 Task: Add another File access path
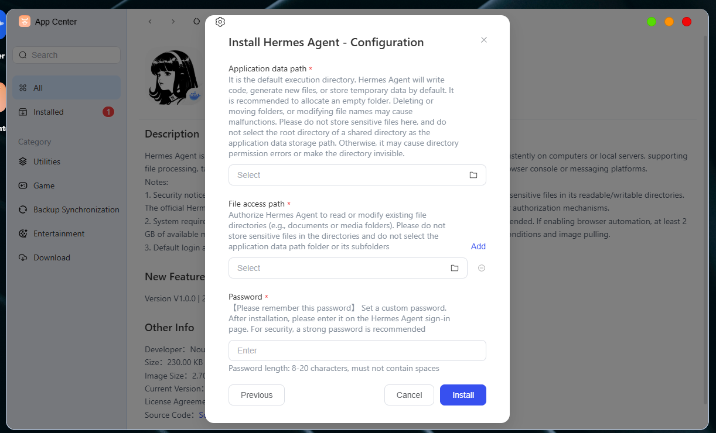tap(478, 246)
